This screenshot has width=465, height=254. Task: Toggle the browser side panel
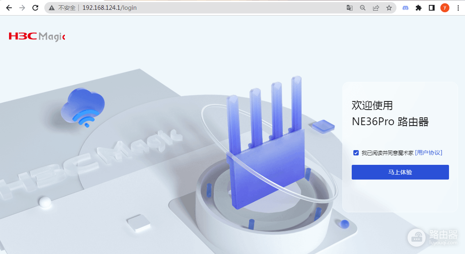431,8
